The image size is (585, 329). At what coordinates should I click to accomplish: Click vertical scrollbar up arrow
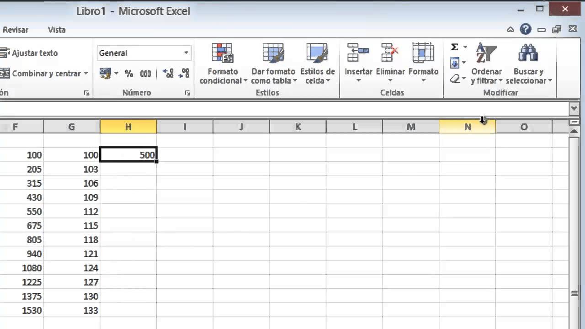click(x=574, y=132)
